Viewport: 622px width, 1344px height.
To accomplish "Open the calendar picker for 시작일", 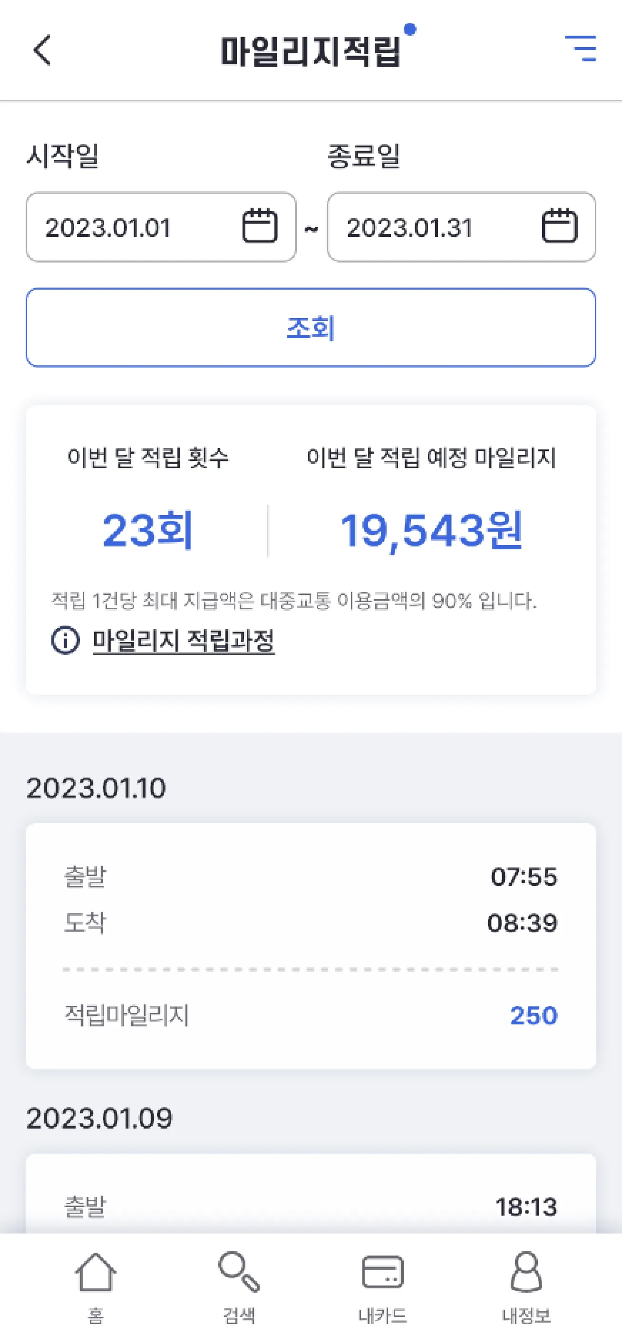I will [x=261, y=226].
